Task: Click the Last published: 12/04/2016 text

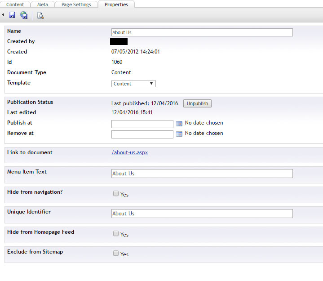Action: pos(145,103)
